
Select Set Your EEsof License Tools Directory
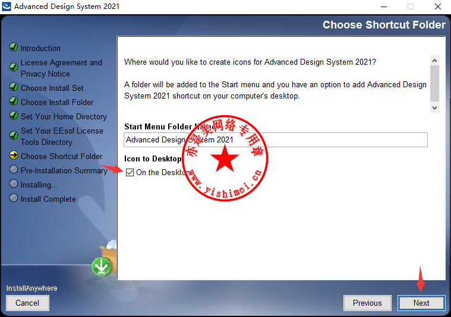(x=62, y=136)
